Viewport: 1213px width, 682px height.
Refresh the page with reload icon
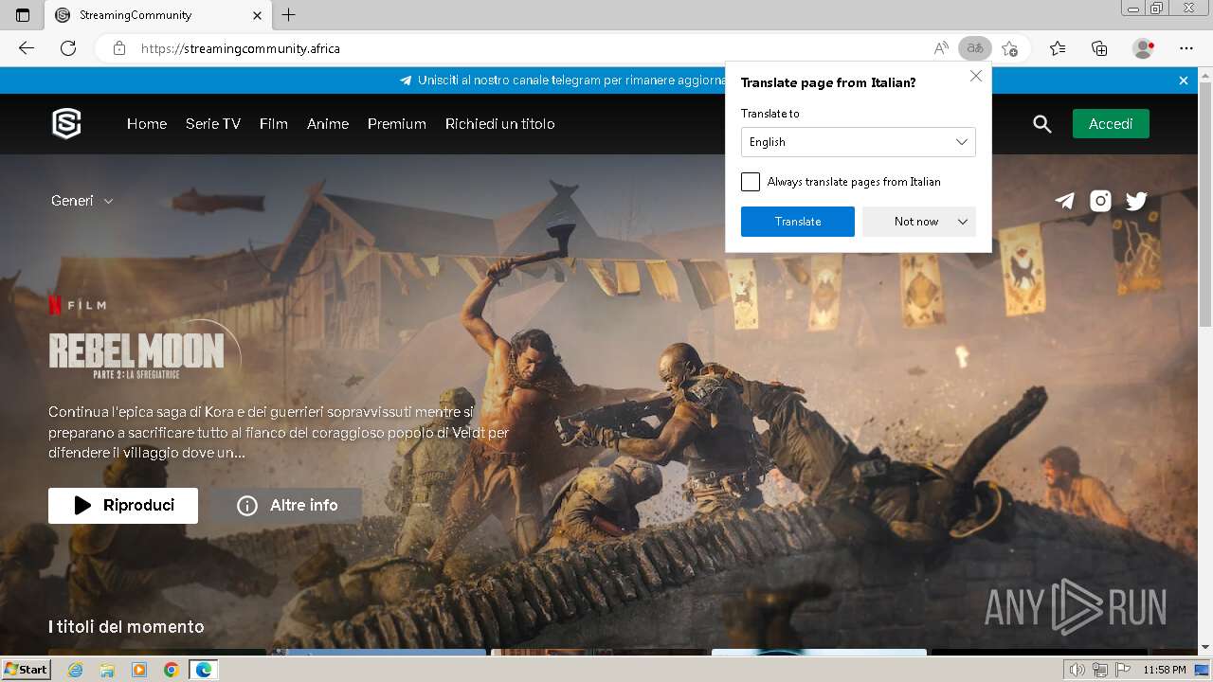pyautogui.click(x=68, y=48)
